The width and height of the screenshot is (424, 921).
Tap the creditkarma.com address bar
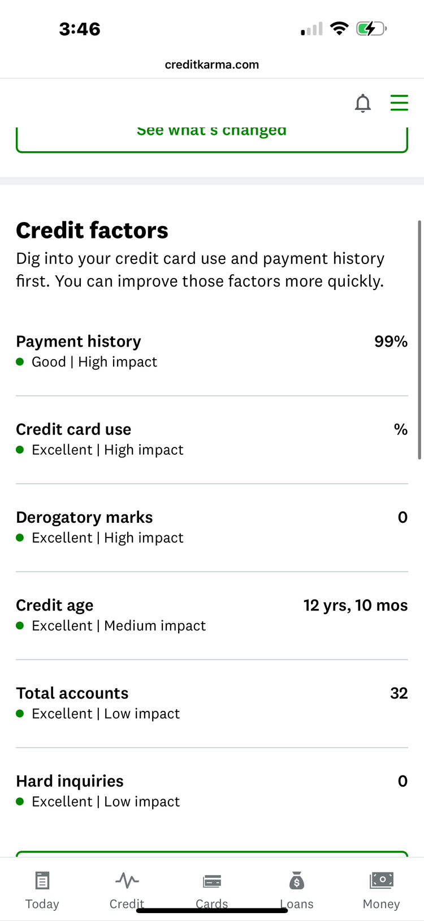[x=212, y=65]
